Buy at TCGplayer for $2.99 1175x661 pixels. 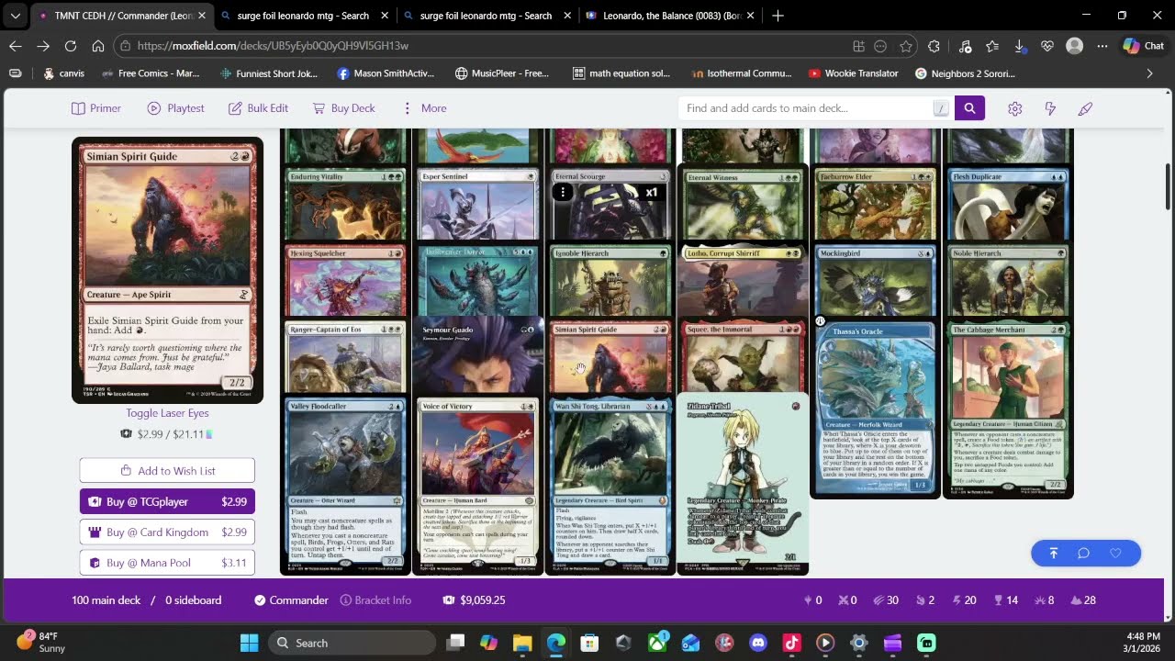[167, 501]
